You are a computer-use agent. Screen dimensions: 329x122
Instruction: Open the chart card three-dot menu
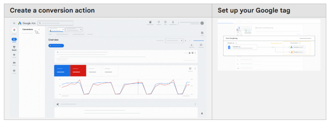pyautogui.click(x=195, y=69)
